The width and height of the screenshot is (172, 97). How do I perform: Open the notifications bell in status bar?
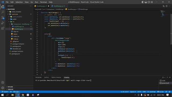pos(170,92)
